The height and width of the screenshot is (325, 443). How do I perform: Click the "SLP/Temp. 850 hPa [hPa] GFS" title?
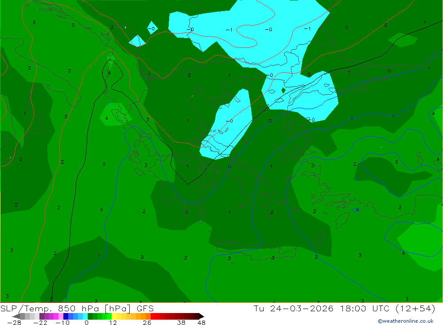point(77,308)
